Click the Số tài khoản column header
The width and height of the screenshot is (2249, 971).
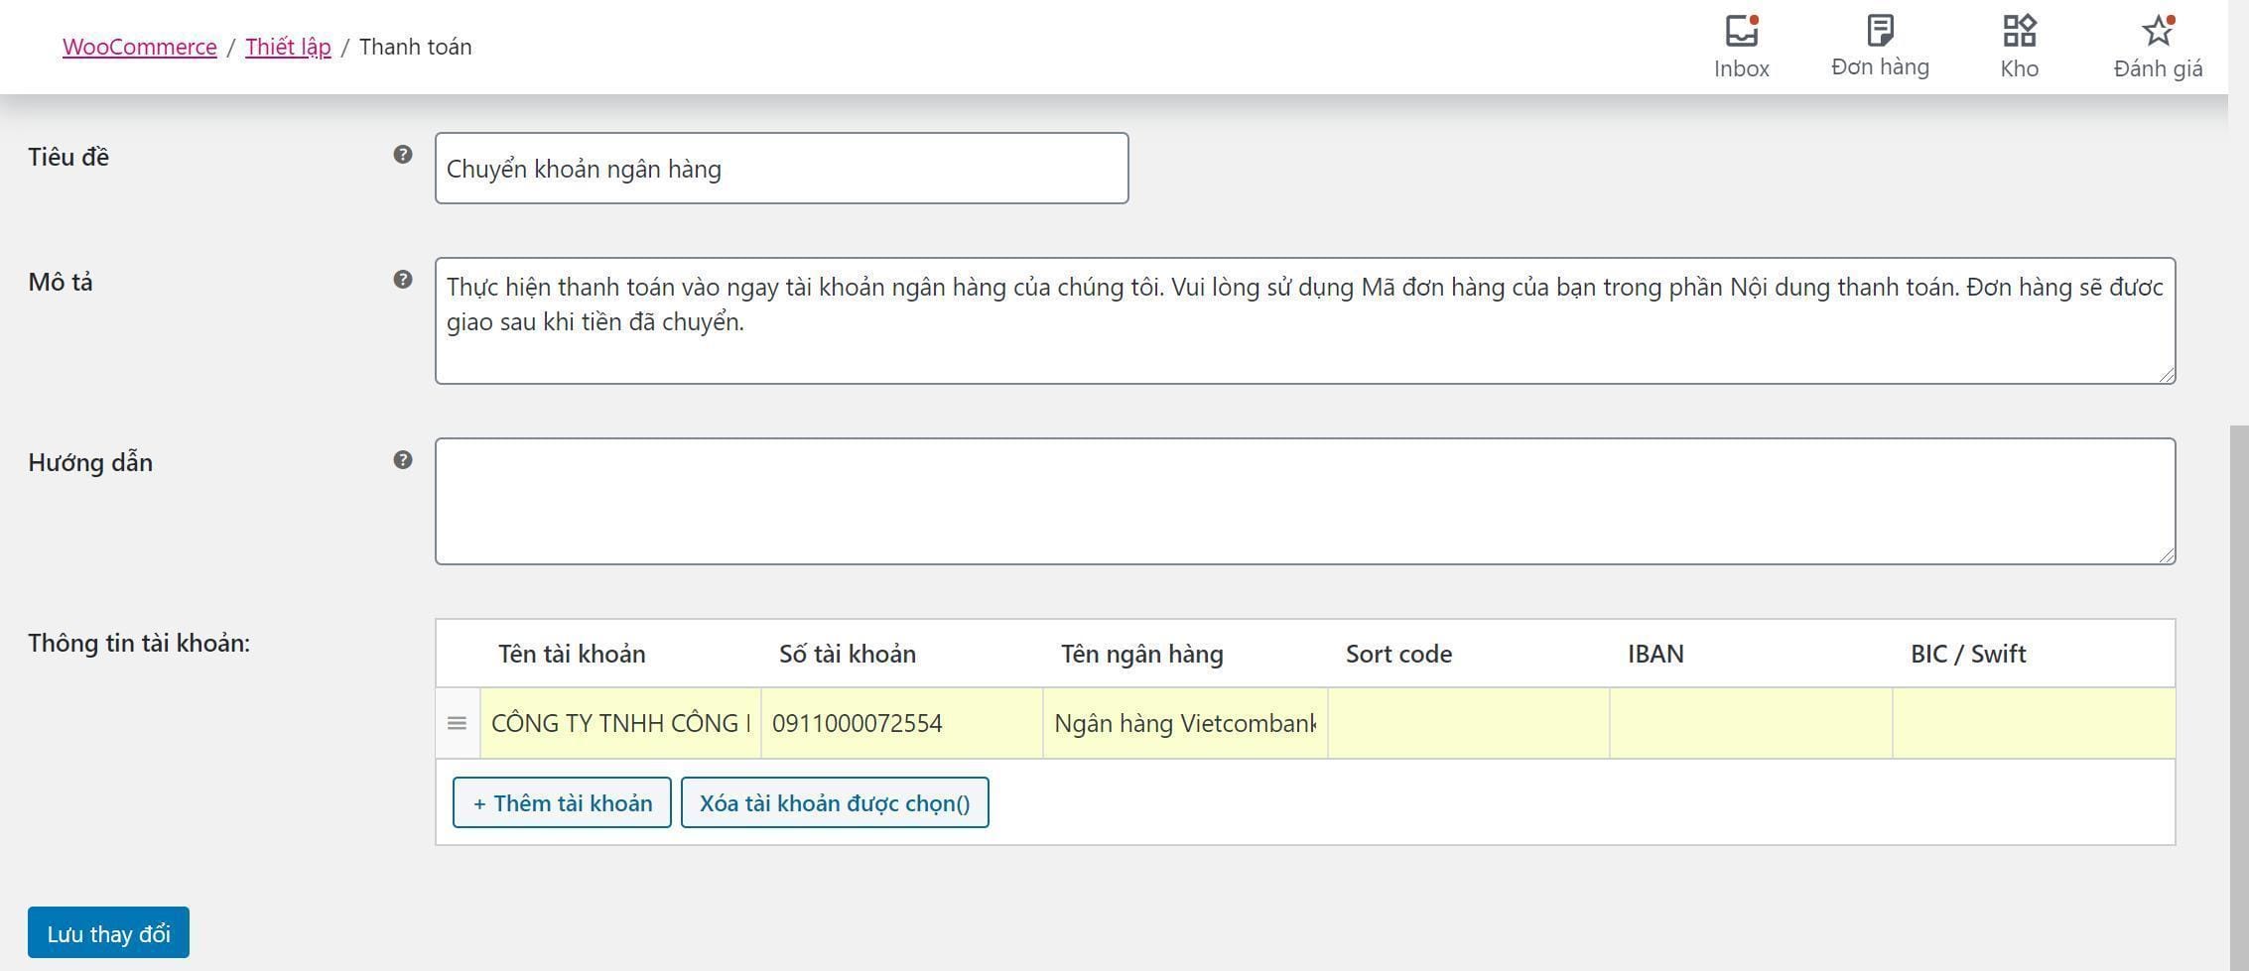(x=848, y=654)
